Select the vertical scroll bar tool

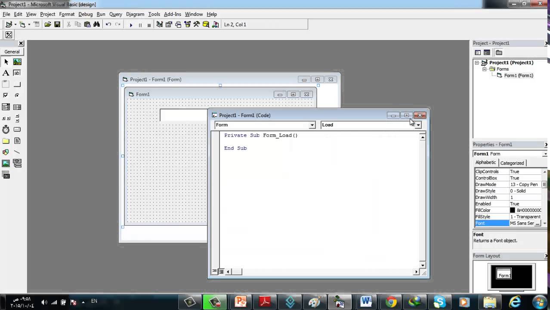point(17,118)
